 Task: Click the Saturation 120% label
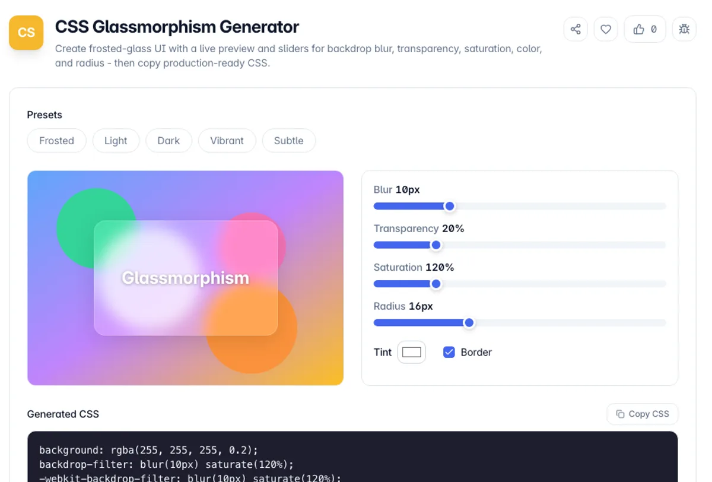pos(414,267)
